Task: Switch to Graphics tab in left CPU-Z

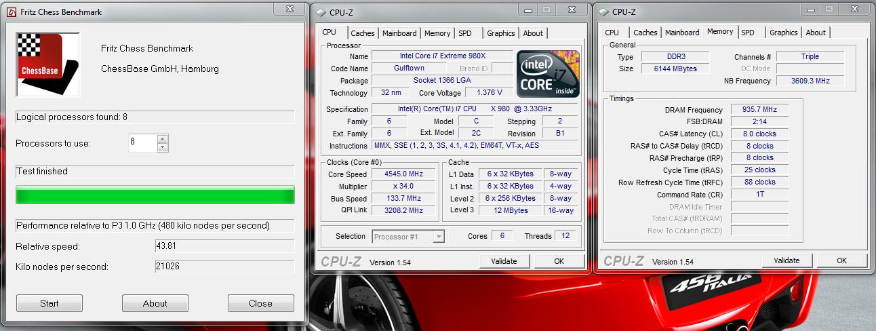Action: click(501, 33)
